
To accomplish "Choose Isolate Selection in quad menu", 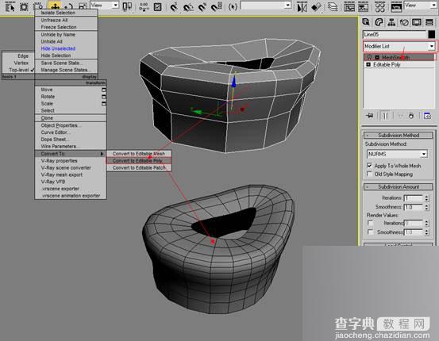I will click(58, 13).
